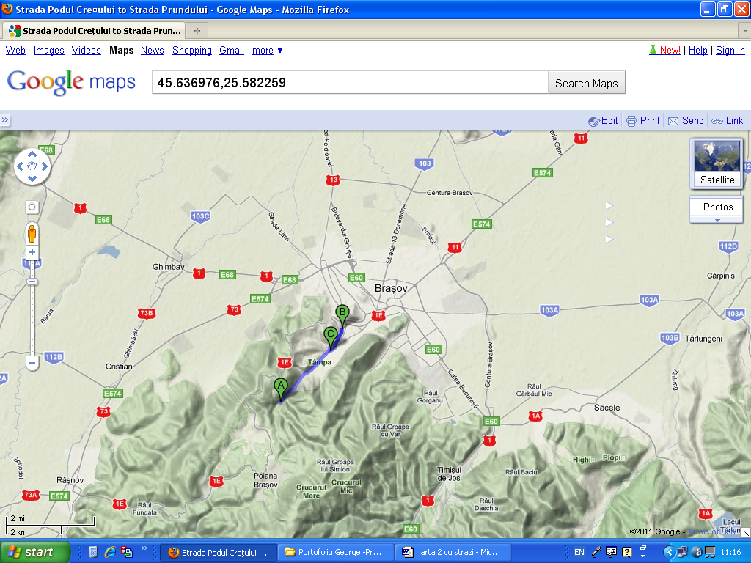This screenshot has width=751, height=563.
Task: Click the zoom in plus button
Action: tap(32, 252)
